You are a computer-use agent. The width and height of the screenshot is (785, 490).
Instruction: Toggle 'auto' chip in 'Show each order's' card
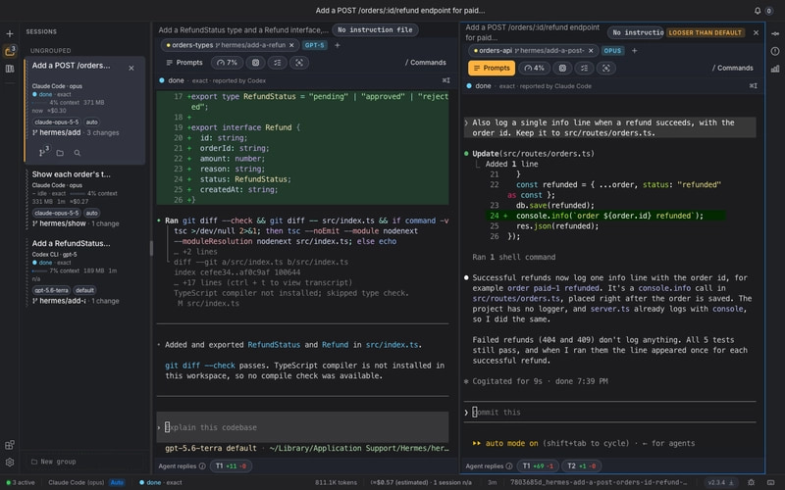pos(91,213)
